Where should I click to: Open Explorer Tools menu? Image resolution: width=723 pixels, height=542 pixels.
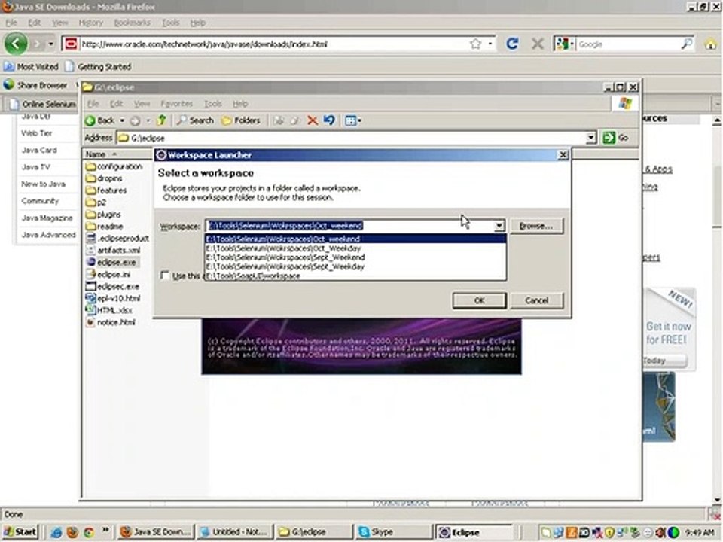point(213,104)
